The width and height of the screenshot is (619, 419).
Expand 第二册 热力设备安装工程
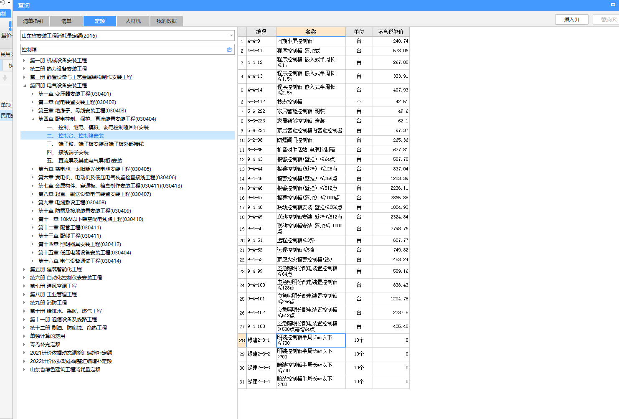[25, 69]
